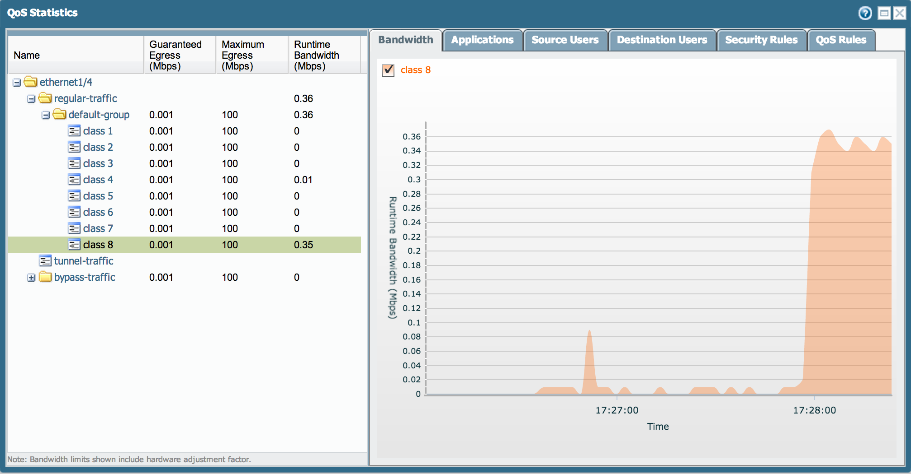This screenshot has width=911, height=474.
Task: Click the class 1 icon
Action: point(75,131)
